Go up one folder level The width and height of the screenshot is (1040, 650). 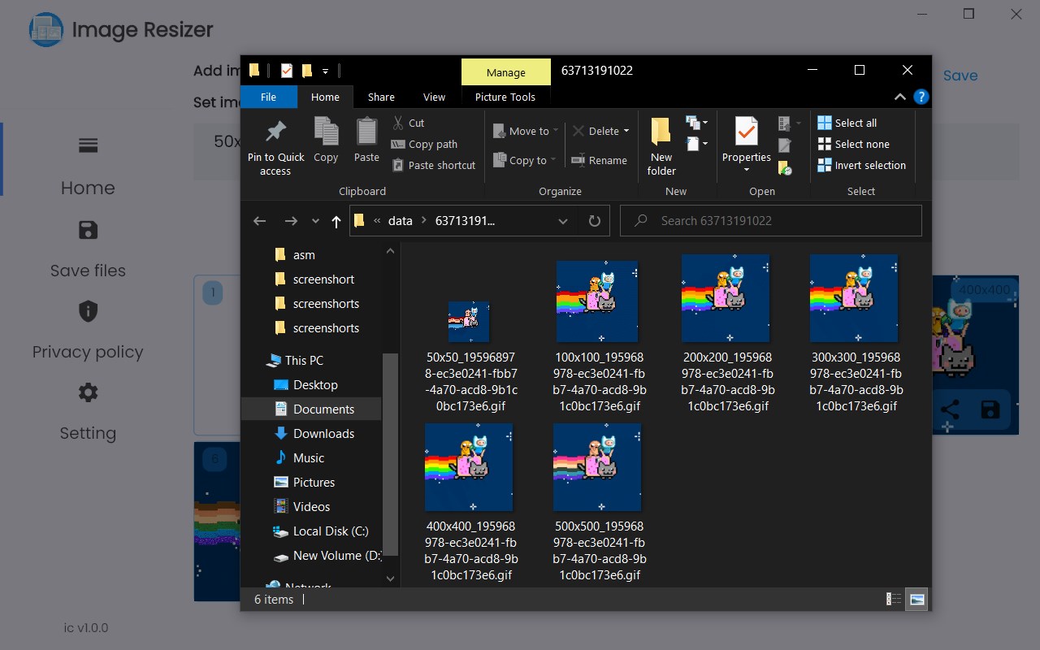tap(336, 221)
